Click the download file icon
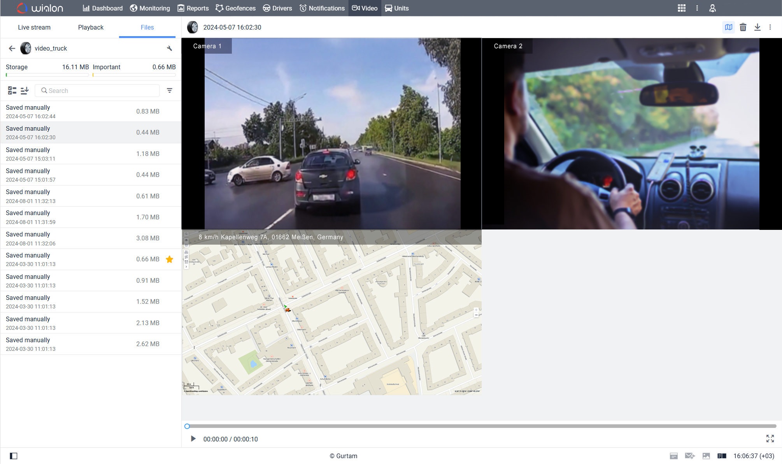Screen dimensions: 782x464 [758, 27]
